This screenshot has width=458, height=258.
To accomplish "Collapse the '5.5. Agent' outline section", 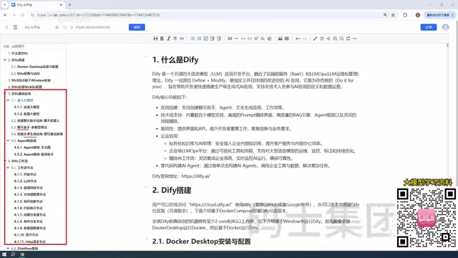I will tap(8, 140).
